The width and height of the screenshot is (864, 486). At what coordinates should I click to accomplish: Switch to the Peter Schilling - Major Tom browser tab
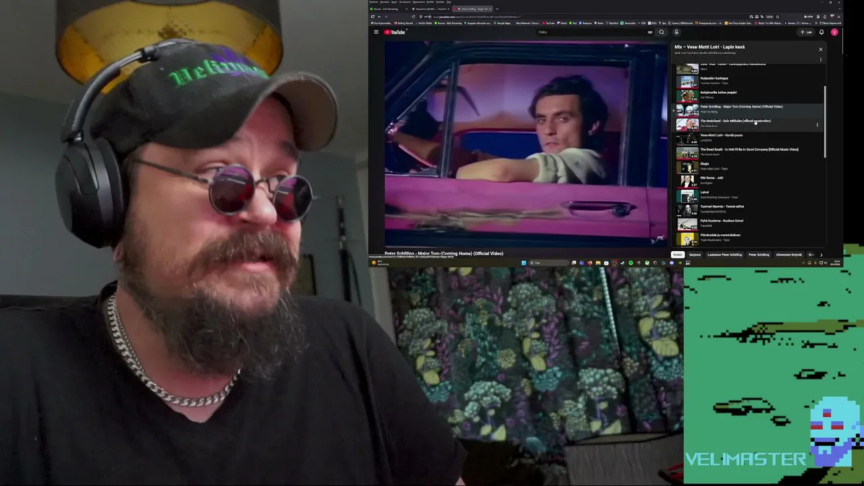click(473, 9)
